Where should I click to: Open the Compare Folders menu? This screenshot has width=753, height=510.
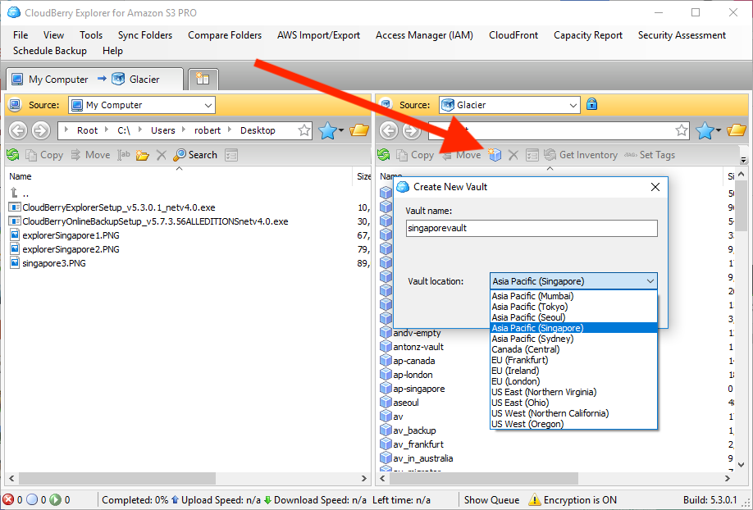click(x=225, y=35)
